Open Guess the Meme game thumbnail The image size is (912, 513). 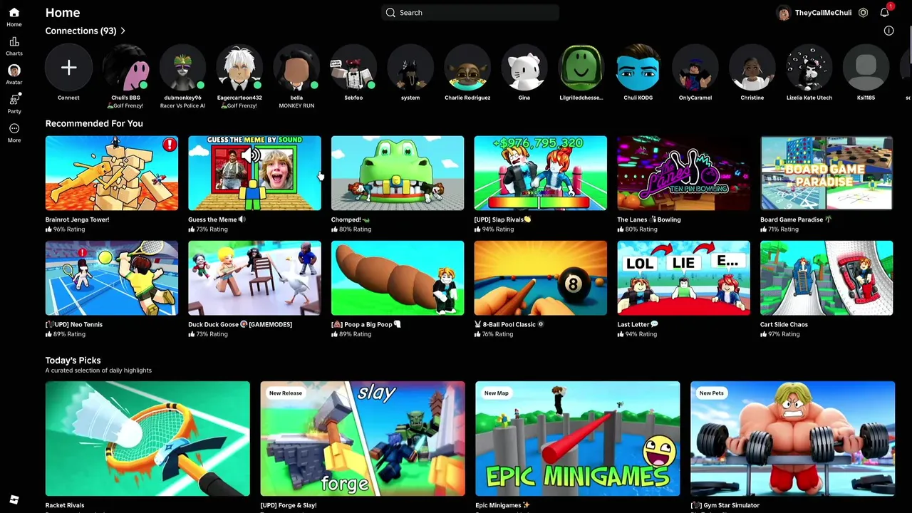pos(254,173)
